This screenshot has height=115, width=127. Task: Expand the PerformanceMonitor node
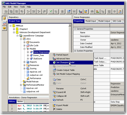21,85
